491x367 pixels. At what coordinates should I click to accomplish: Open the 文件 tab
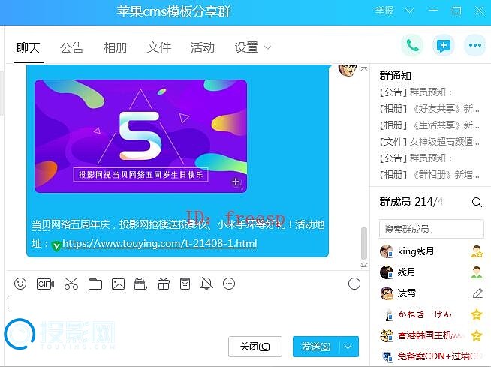pos(159,48)
